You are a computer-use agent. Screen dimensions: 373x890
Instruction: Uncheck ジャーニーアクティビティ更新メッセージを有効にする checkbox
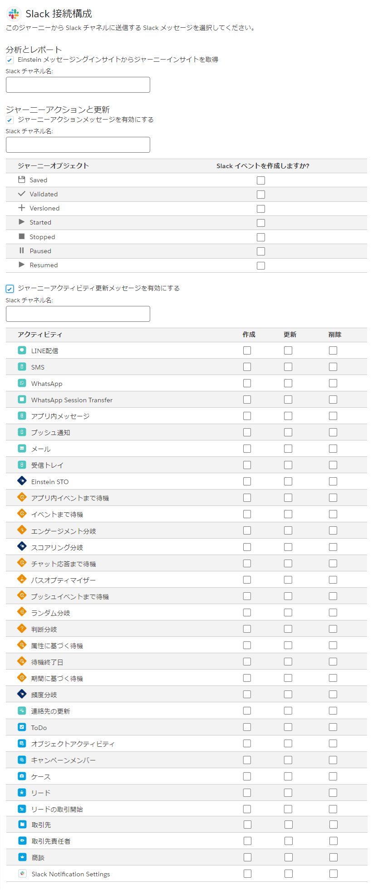pos(10,289)
